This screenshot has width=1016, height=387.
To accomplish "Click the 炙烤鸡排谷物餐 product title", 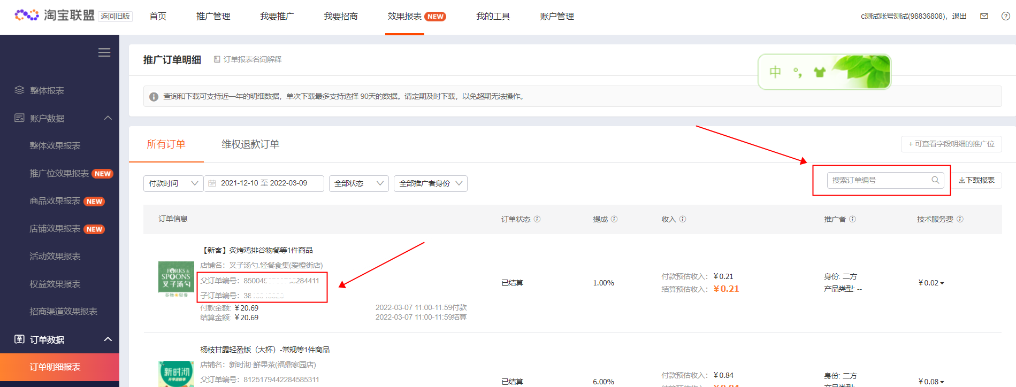I will [257, 250].
